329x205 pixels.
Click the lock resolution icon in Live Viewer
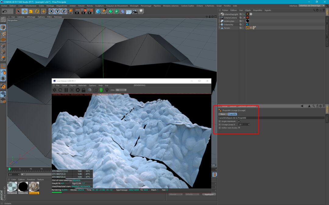point(83,90)
